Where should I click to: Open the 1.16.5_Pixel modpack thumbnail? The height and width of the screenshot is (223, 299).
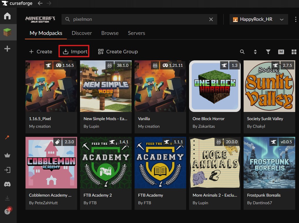51,86
